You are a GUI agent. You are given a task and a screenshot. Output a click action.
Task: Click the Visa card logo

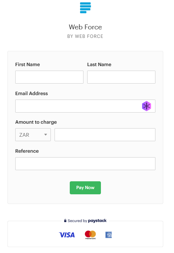[x=67, y=235]
